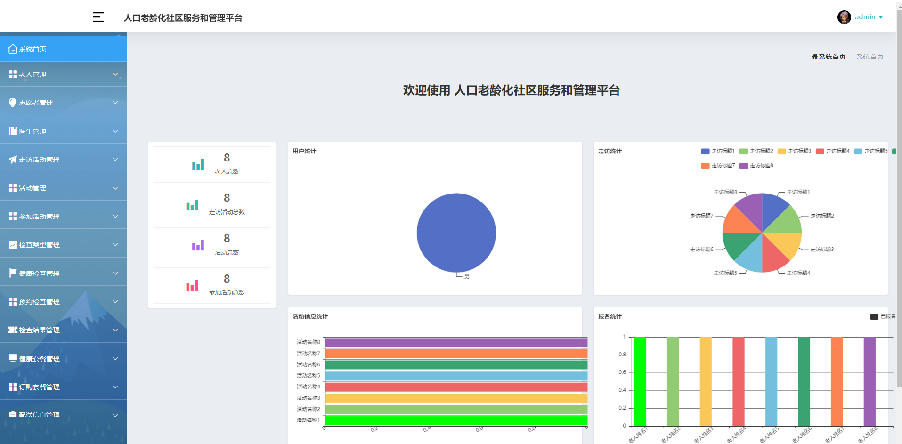Viewport: 902px width, 444px height.
Task: Open the 预约检查管理 menu label
Action: pos(39,302)
